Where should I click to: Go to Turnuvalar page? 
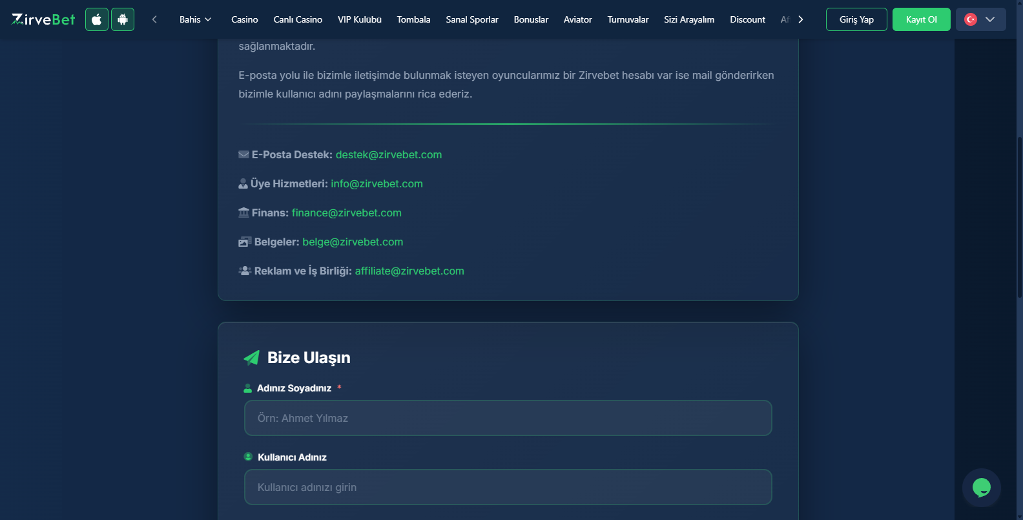pyautogui.click(x=628, y=19)
